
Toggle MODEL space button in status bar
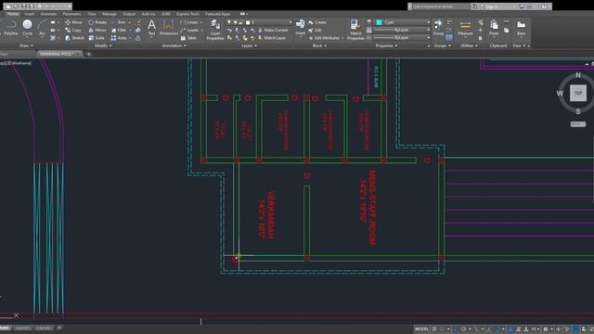[x=421, y=329]
